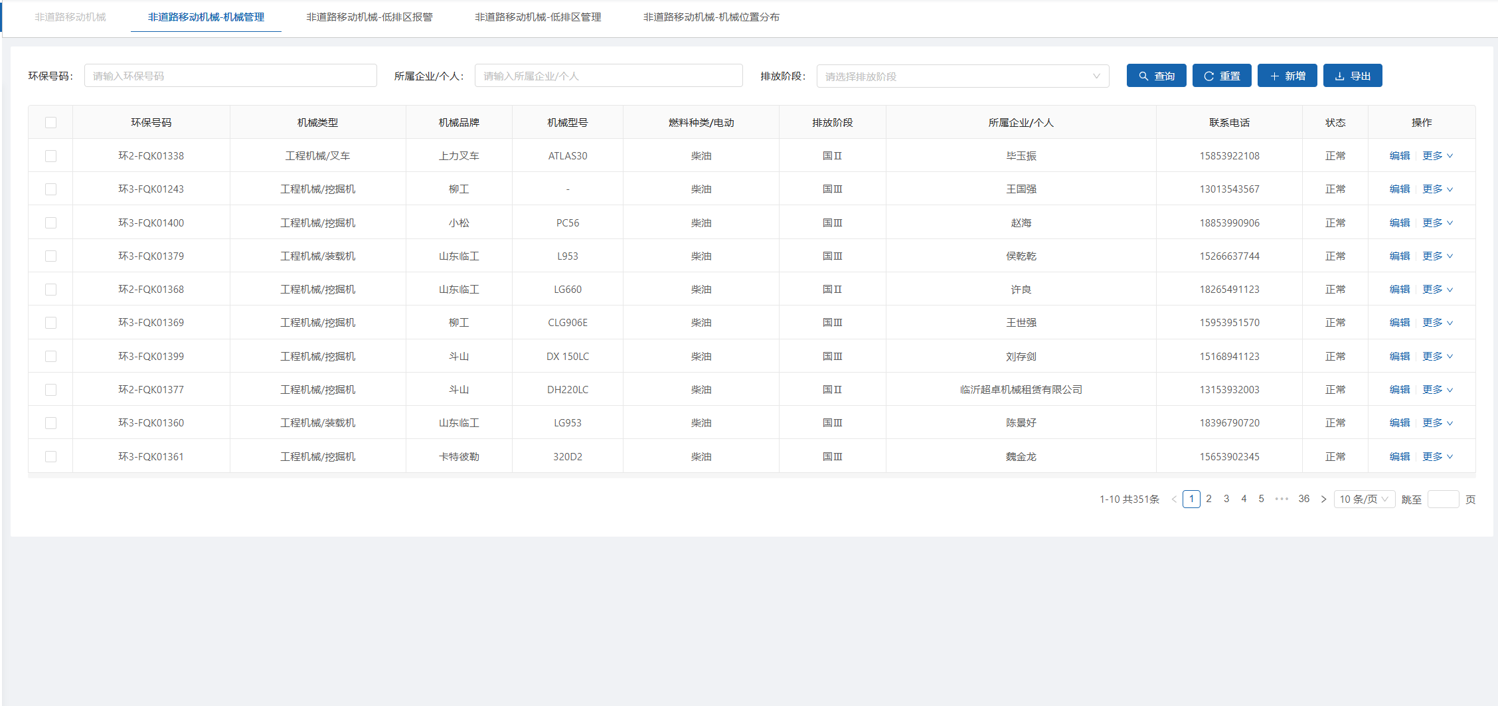Image resolution: width=1498 pixels, height=706 pixels.
Task: Click brand cell 卡特彼勒
Action: tap(459, 456)
